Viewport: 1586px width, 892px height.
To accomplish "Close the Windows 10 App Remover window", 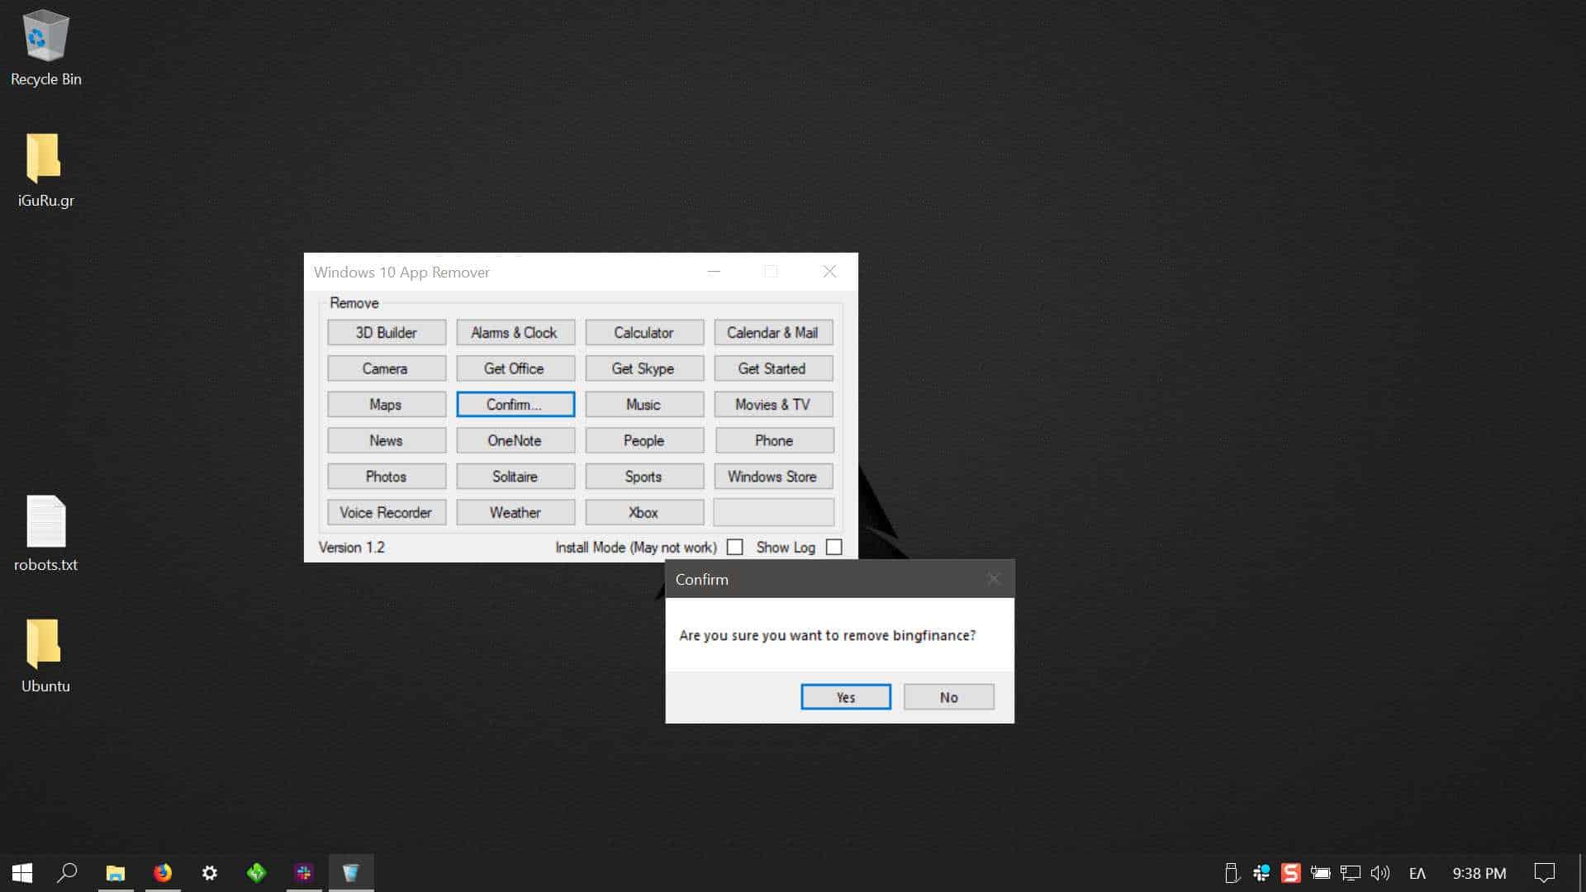I will (829, 272).
